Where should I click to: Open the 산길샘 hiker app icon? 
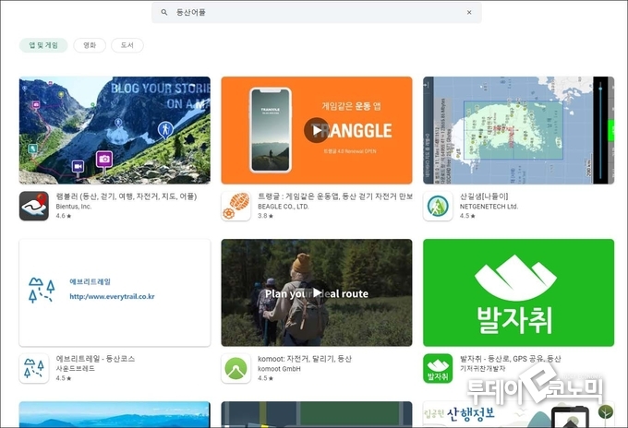point(438,206)
